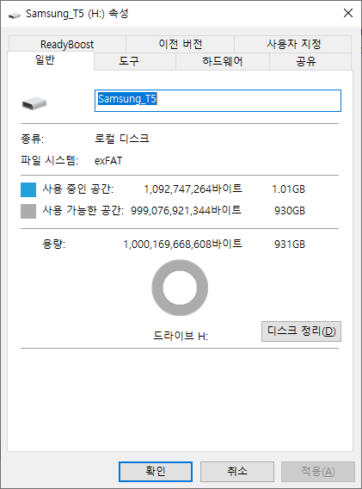
Task: Click the 로컬 디스크 type value
Action: (x=122, y=139)
